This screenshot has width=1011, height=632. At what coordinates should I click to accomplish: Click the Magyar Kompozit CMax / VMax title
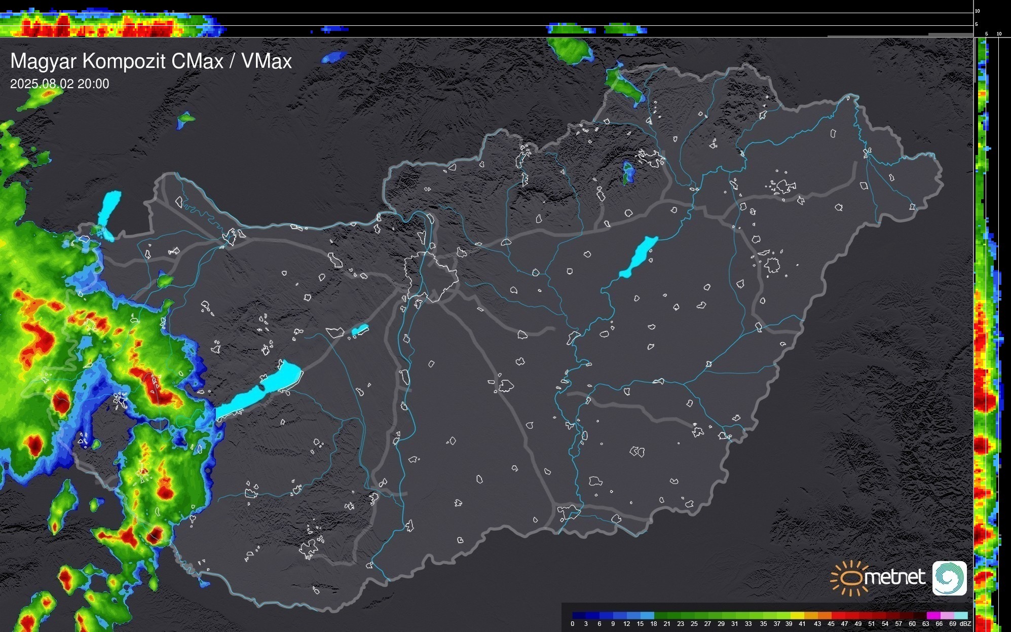point(151,61)
